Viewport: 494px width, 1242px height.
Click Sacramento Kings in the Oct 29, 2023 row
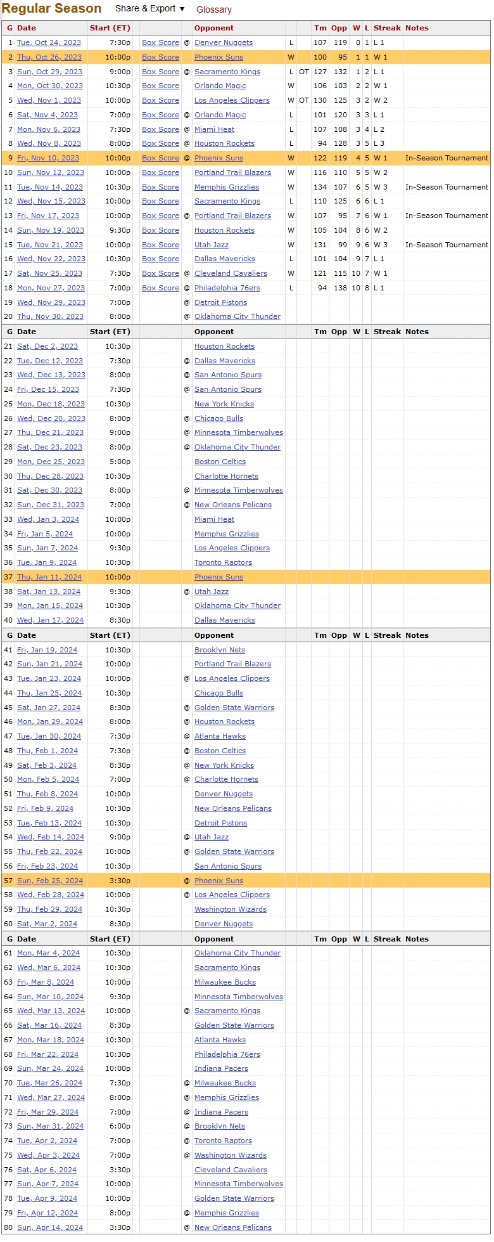tap(227, 72)
